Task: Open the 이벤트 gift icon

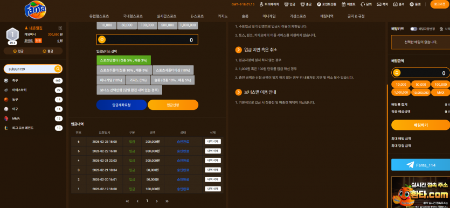Action: [x=343, y=4]
